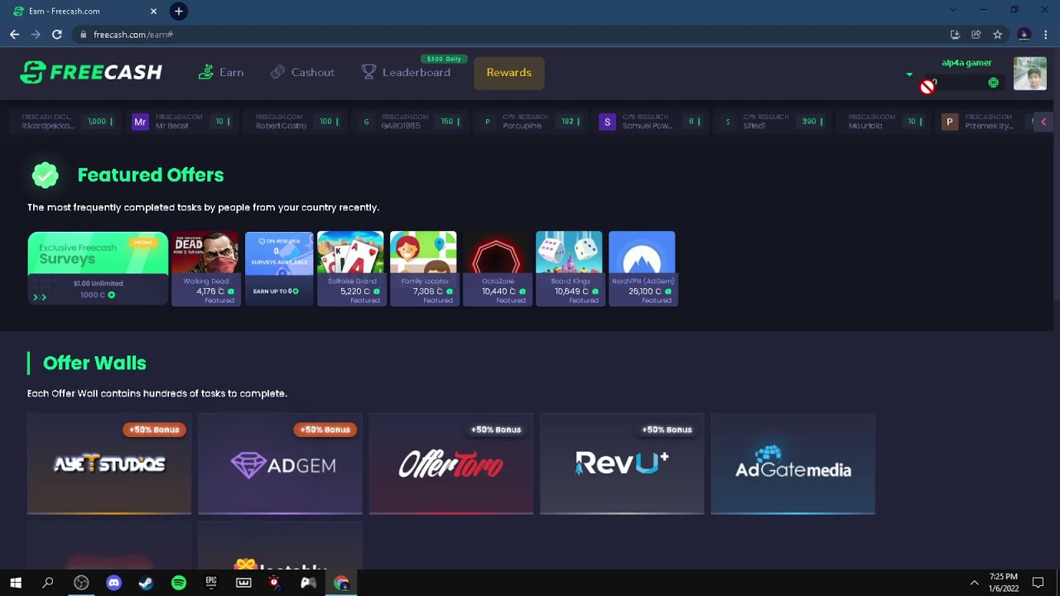This screenshot has width=1060, height=596.
Task: Launch Epic Games from the taskbar
Action: 211,583
